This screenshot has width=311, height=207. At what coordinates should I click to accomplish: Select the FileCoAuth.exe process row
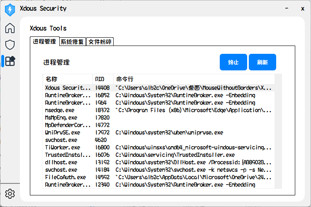(159, 177)
